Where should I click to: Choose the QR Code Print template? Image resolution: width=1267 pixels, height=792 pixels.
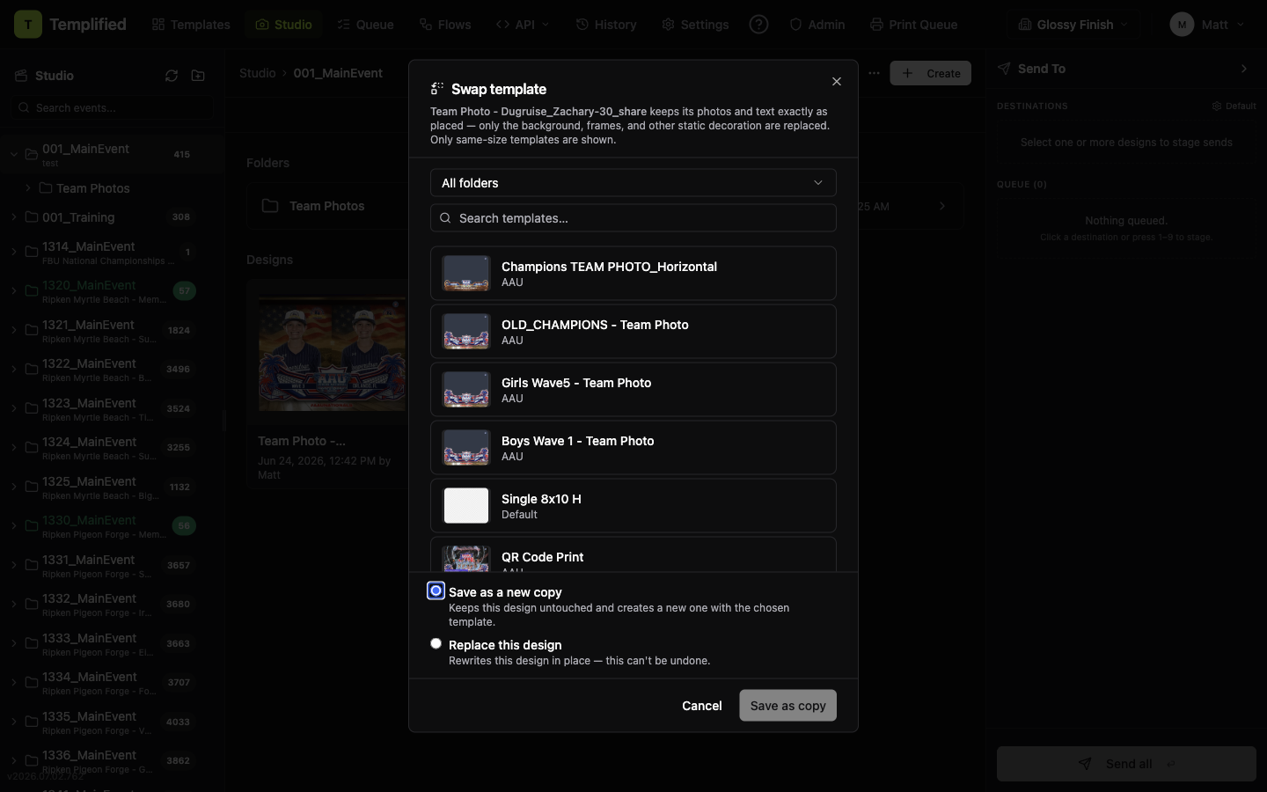pyautogui.click(x=633, y=554)
